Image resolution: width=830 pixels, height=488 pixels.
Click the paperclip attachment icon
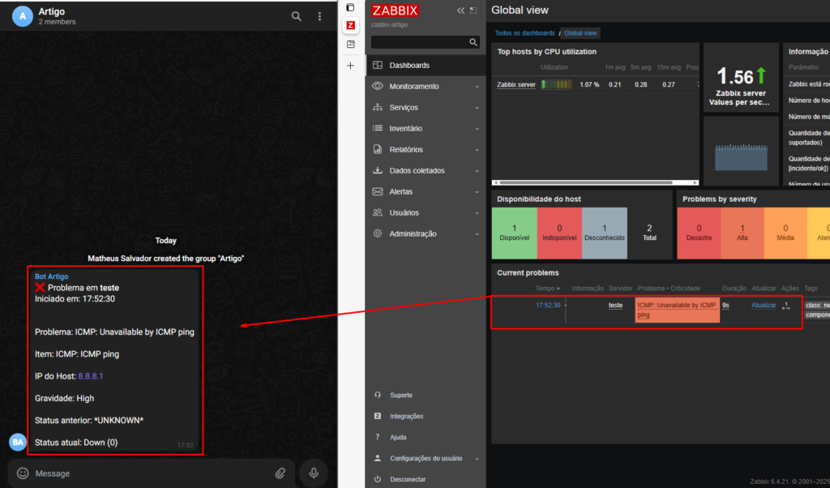(x=280, y=473)
